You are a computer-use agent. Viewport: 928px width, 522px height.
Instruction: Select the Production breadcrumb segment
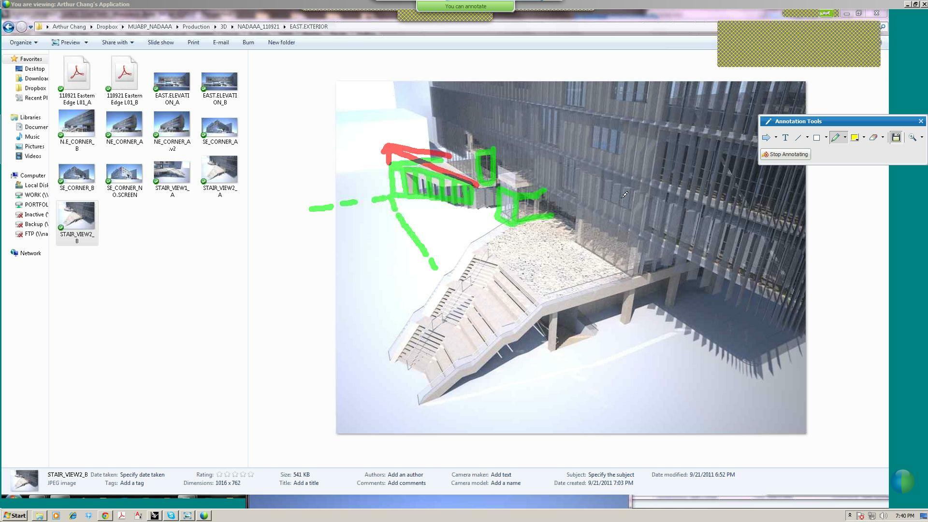point(196,27)
